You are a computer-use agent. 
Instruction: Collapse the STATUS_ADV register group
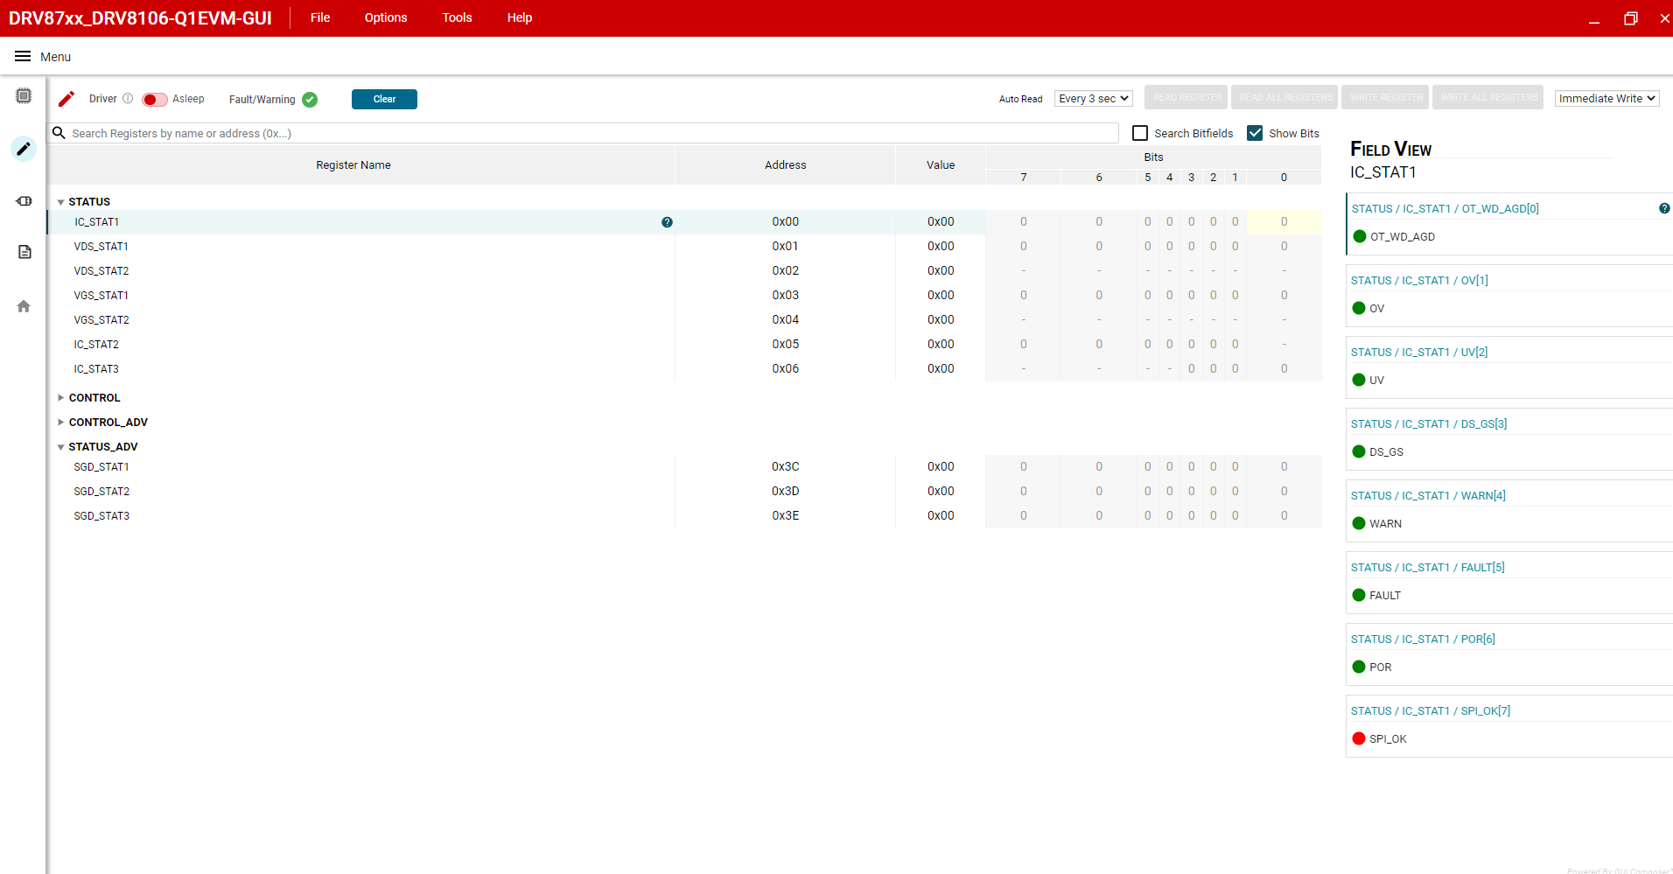pyautogui.click(x=61, y=447)
